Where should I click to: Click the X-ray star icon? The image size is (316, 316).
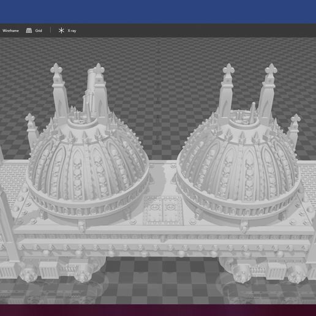click(x=61, y=31)
